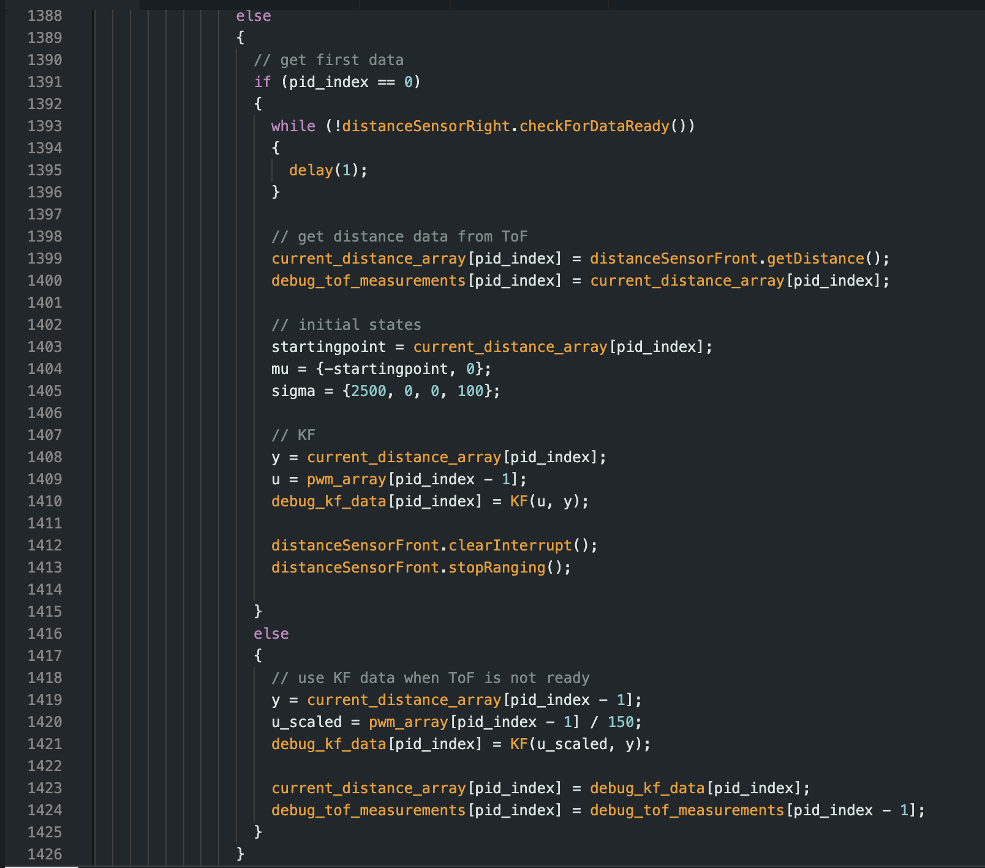The height and width of the screenshot is (868, 985).
Task: Click line number 1397 in the gutter
Action: click(45, 215)
